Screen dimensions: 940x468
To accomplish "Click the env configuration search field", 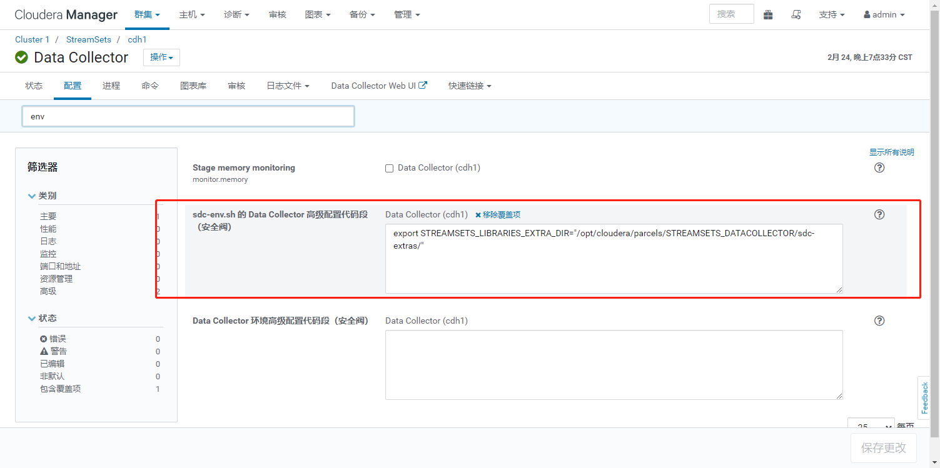I will [188, 116].
